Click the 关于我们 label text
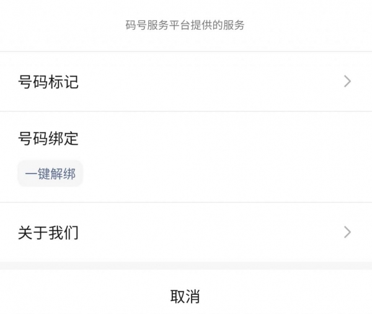 48,233
